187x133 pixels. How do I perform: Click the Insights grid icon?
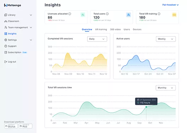click(6, 34)
